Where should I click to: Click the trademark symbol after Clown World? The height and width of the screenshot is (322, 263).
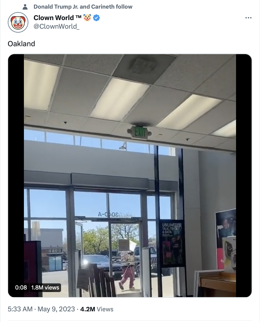pyautogui.click(x=79, y=17)
